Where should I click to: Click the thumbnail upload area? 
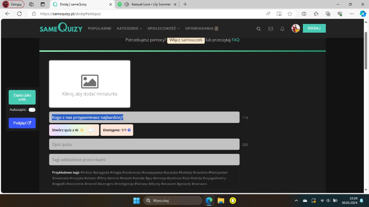coord(89,84)
